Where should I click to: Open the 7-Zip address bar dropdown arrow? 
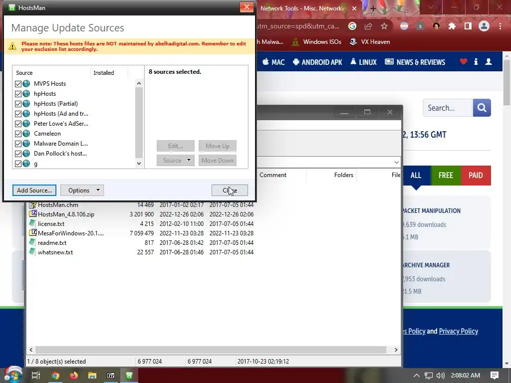396,162
